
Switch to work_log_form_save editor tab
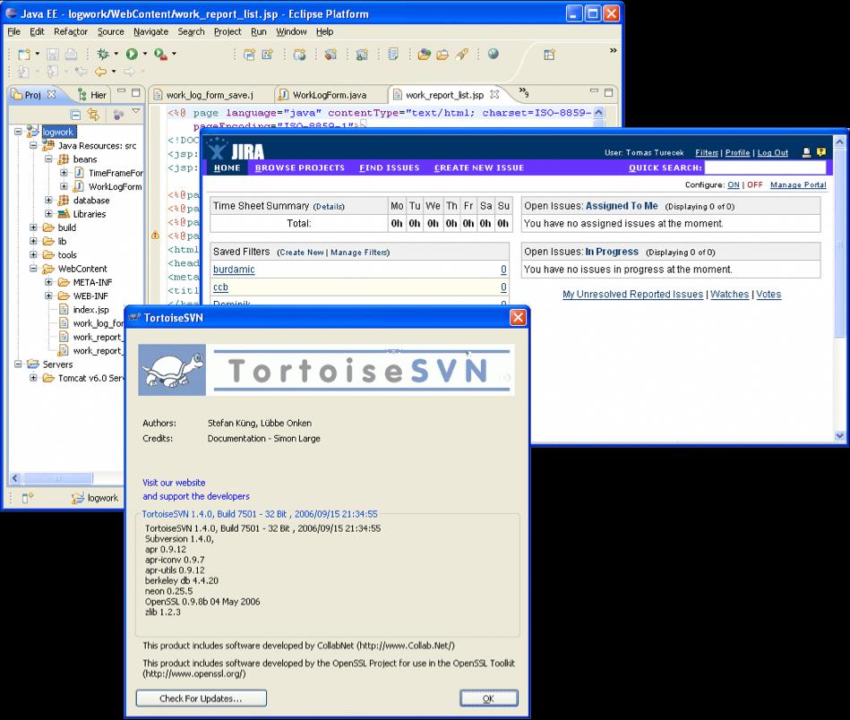tap(210, 95)
